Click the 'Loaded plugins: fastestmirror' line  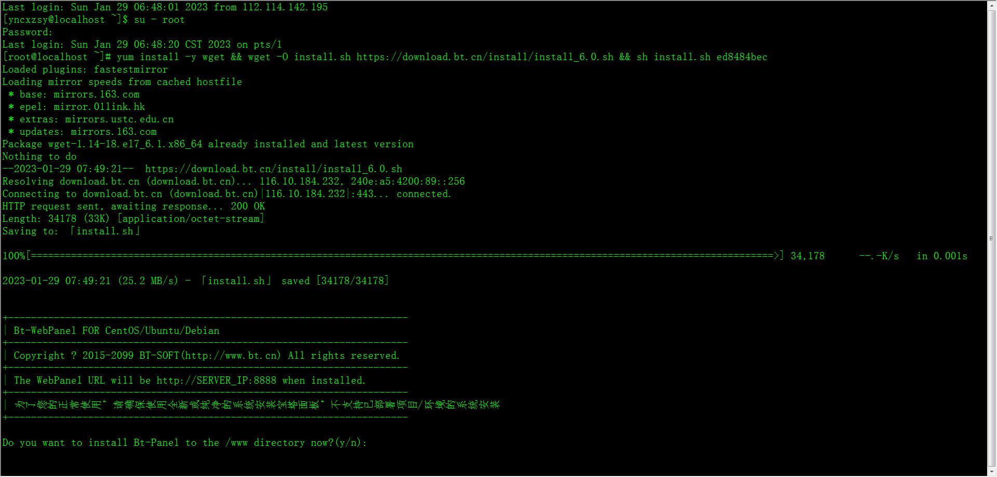tap(85, 69)
